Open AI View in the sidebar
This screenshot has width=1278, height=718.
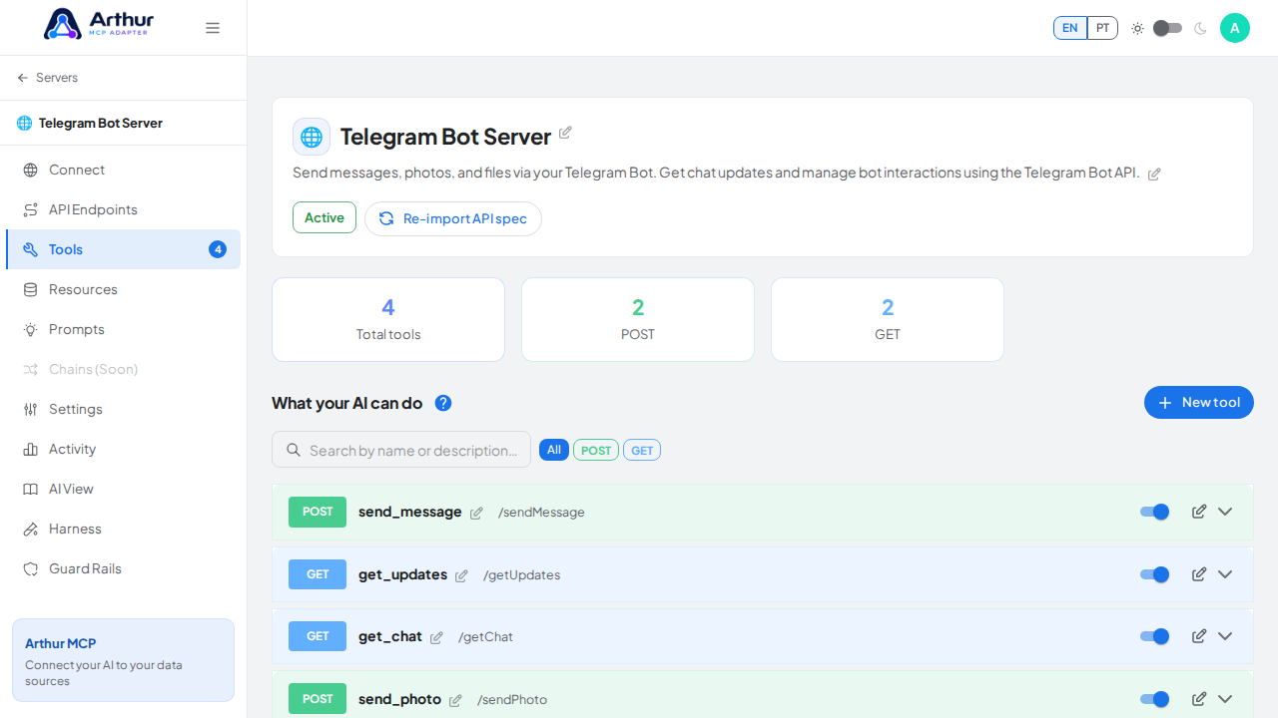click(123, 489)
